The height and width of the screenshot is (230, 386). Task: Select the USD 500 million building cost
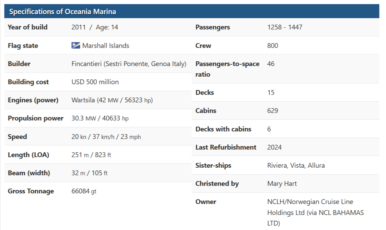click(x=95, y=82)
